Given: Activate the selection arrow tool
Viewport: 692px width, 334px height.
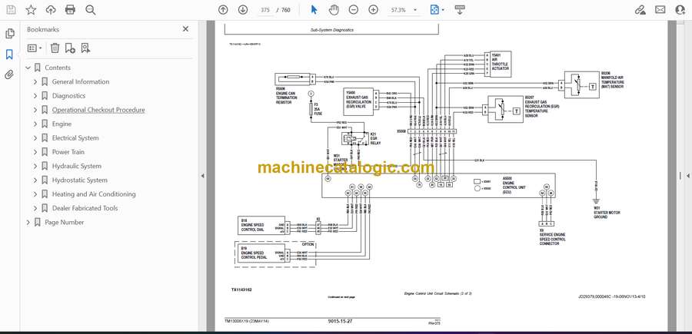Looking at the screenshot, I should pyautogui.click(x=314, y=10).
